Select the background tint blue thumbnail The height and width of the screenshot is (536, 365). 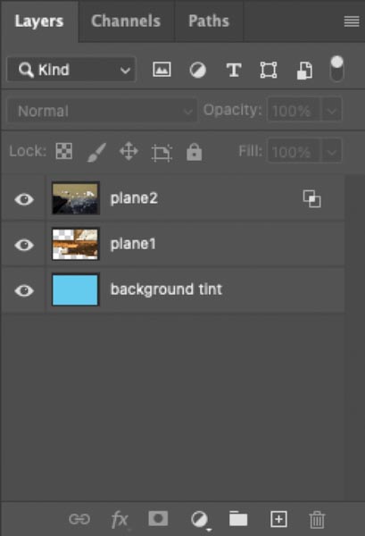point(76,289)
